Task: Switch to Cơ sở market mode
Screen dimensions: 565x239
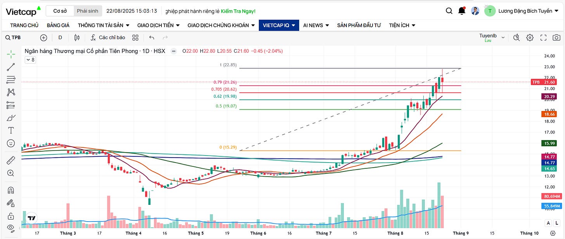Action: click(x=60, y=11)
